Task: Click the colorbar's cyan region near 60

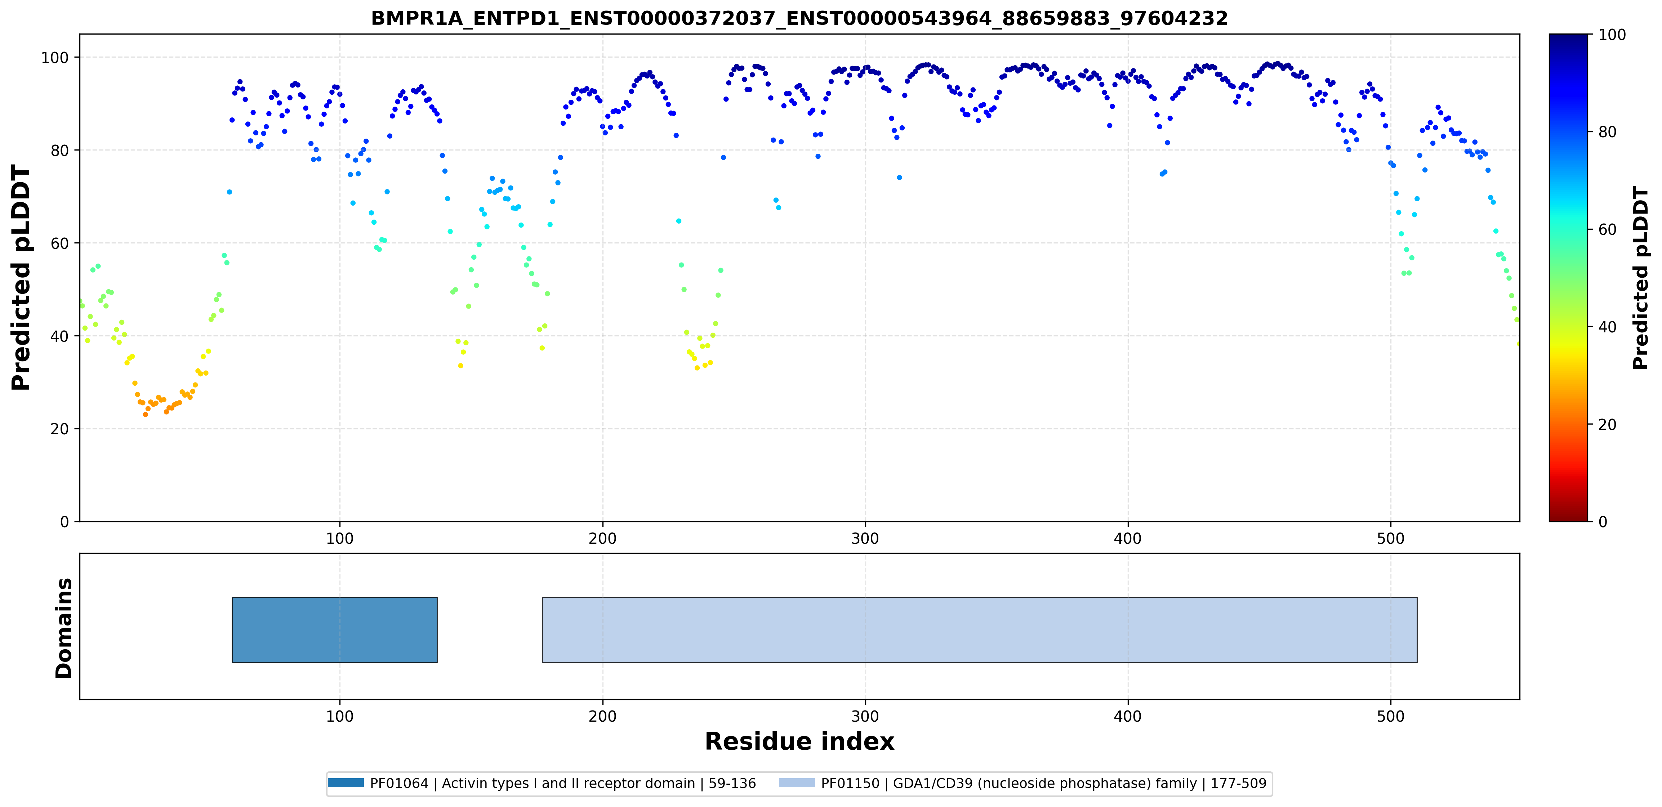Action: 1568,229
